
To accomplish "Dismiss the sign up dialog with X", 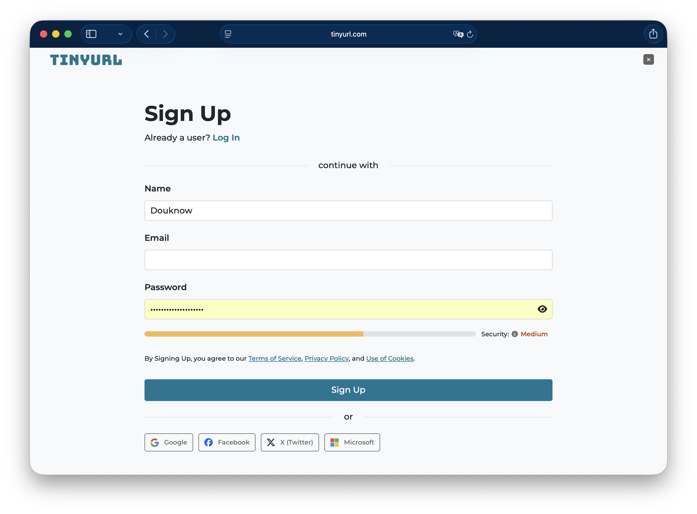I will (x=648, y=59).
